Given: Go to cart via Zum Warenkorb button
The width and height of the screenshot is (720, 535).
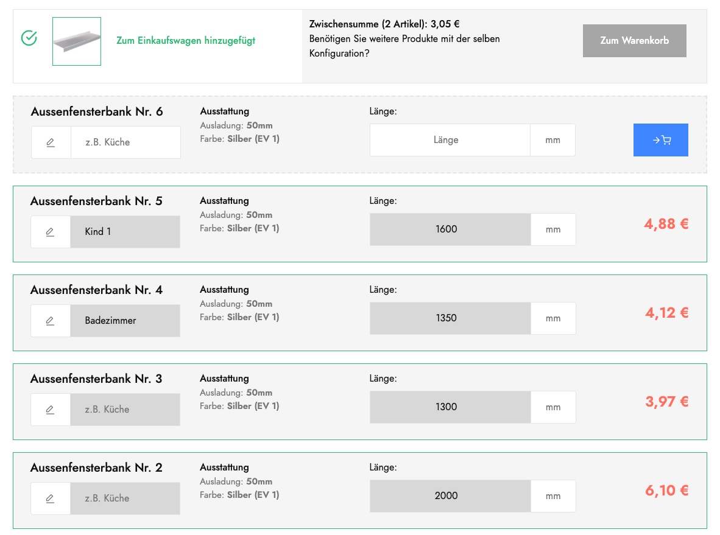Looking at the screenshot, I should click(635, 41).
